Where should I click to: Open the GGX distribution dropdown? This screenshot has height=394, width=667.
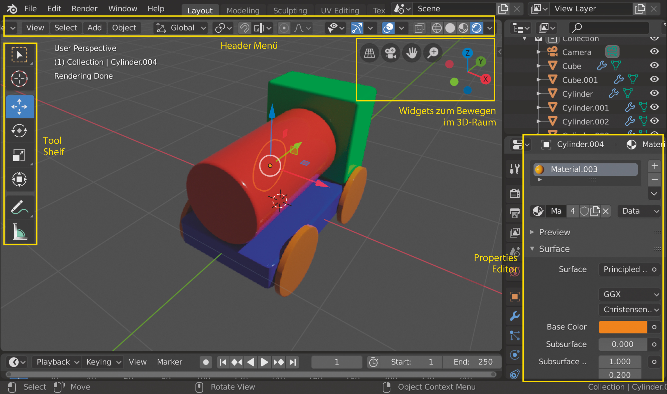[630, 294]
